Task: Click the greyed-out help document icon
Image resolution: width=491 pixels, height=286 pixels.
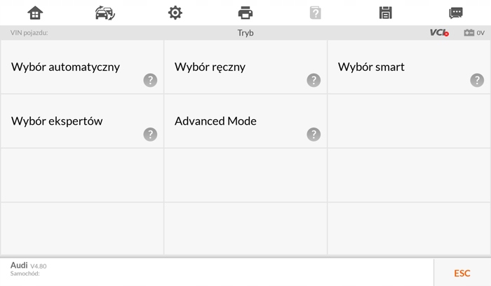Action: point(316,13)
